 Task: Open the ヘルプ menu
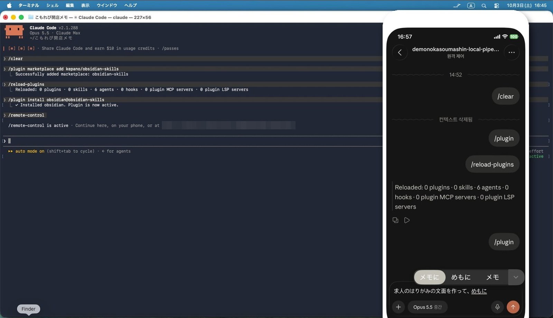click(131, 5)
